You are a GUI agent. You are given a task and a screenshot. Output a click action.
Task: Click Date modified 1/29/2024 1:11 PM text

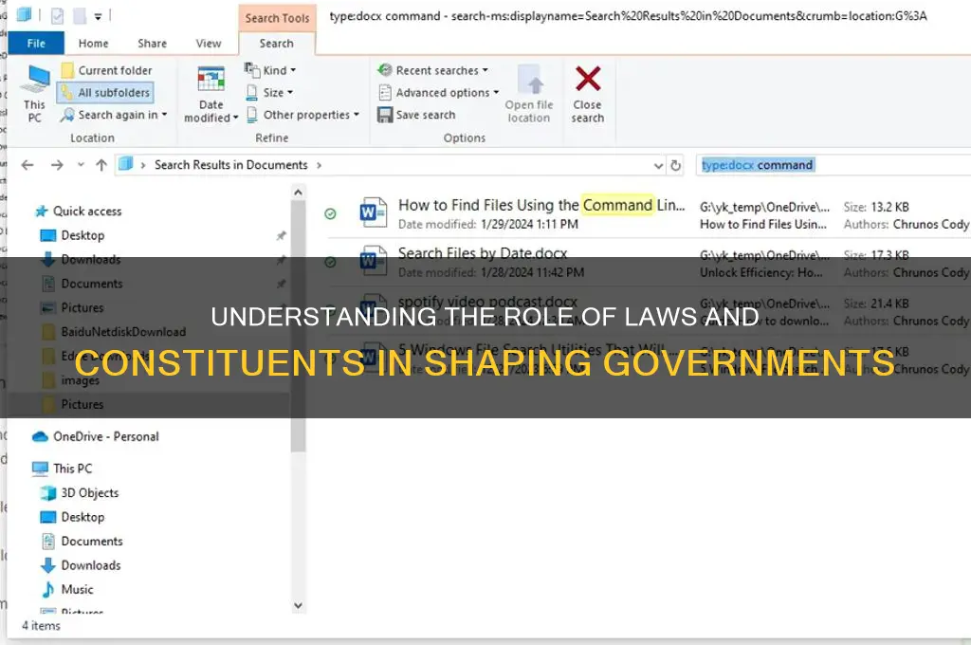tap(488, 224)
